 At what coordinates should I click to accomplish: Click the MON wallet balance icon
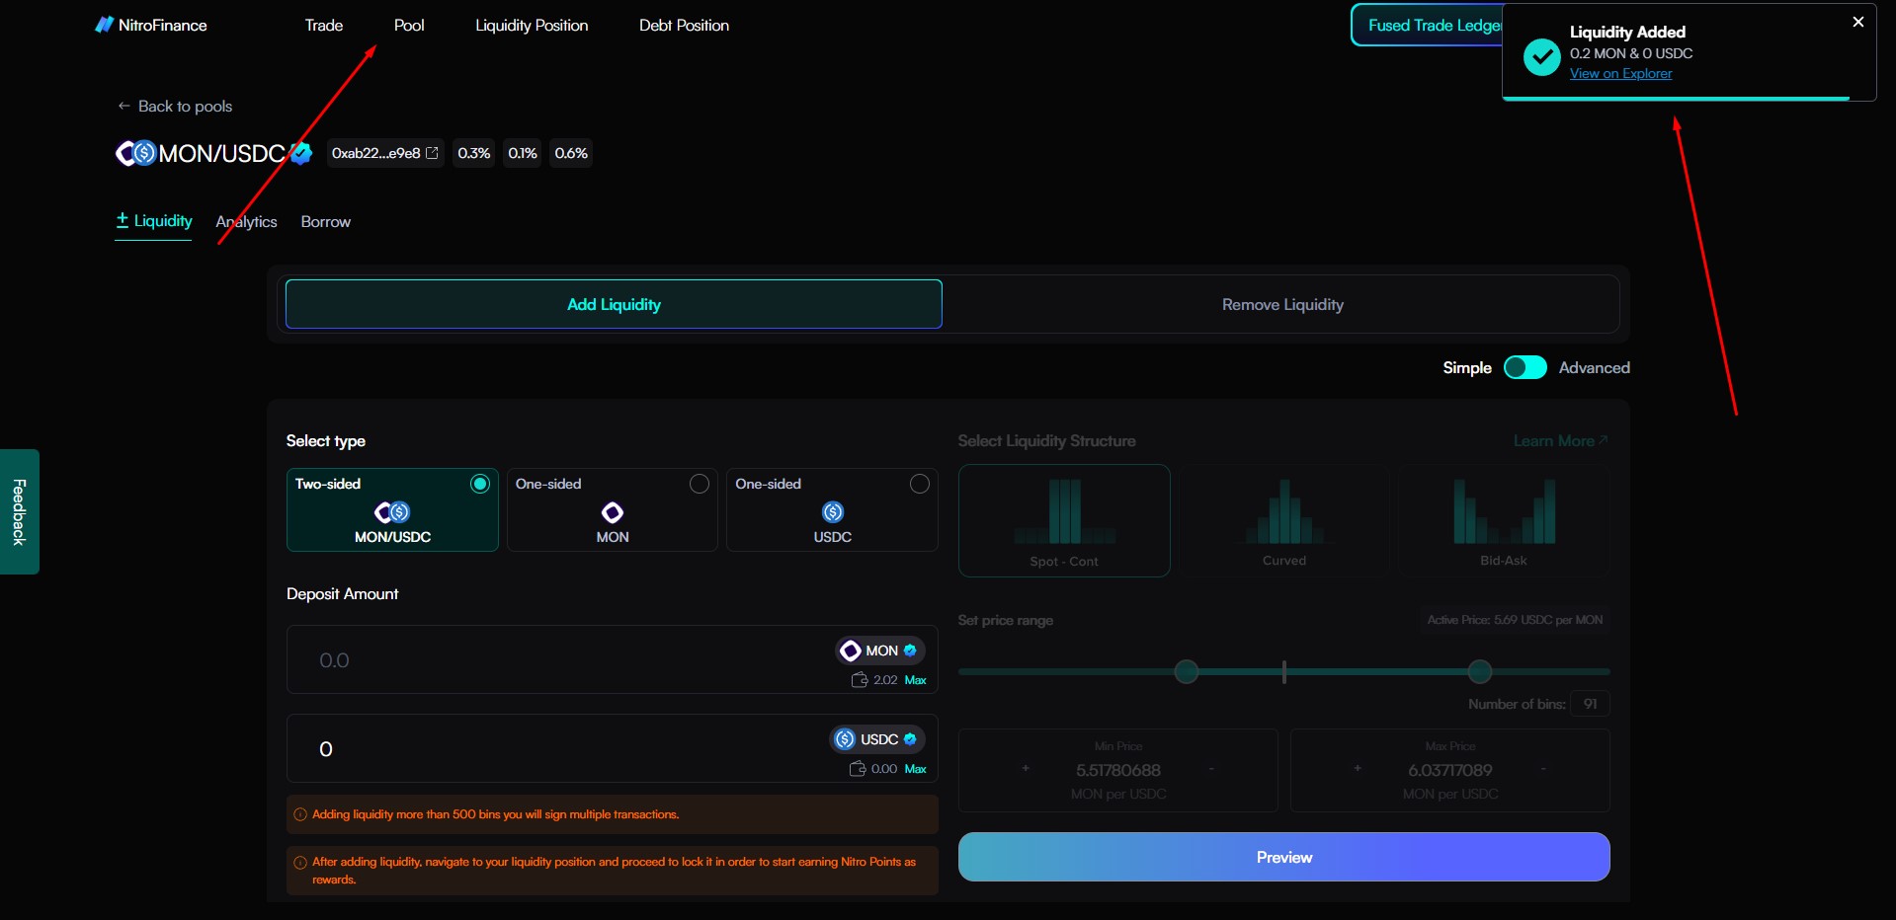860,680
